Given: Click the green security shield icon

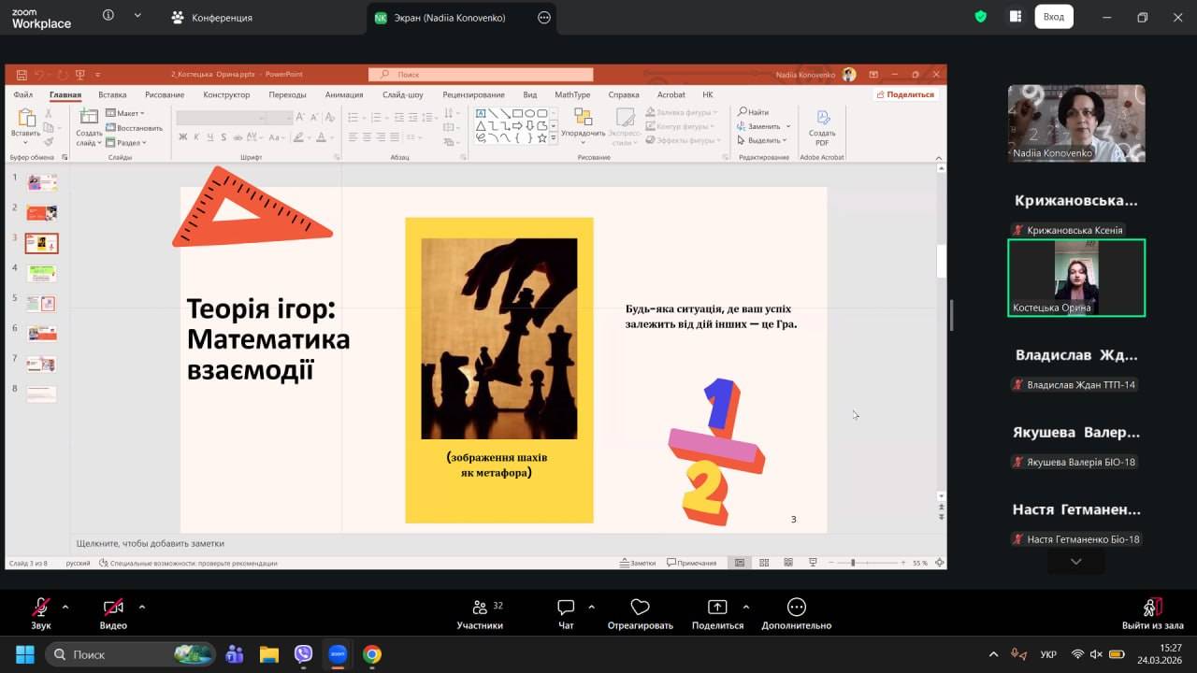Looking at the screenshot, I should 980,17.
